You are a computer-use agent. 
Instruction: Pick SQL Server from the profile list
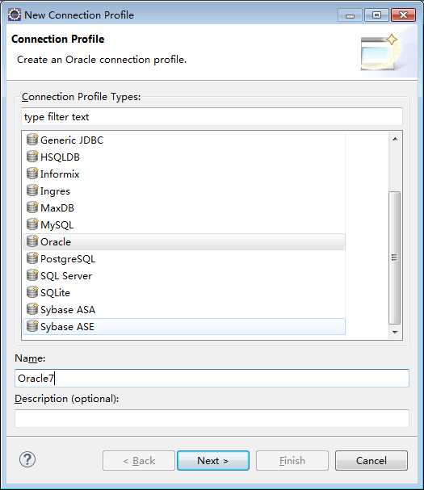point(184,275)
